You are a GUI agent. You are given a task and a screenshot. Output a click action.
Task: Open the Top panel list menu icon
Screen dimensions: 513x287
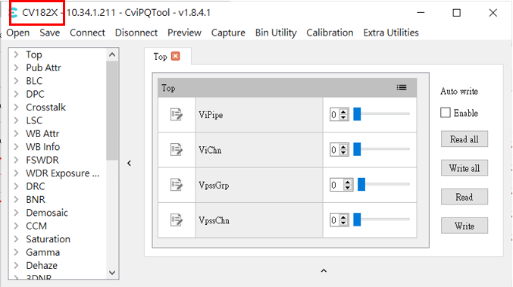tap(402, 88)
